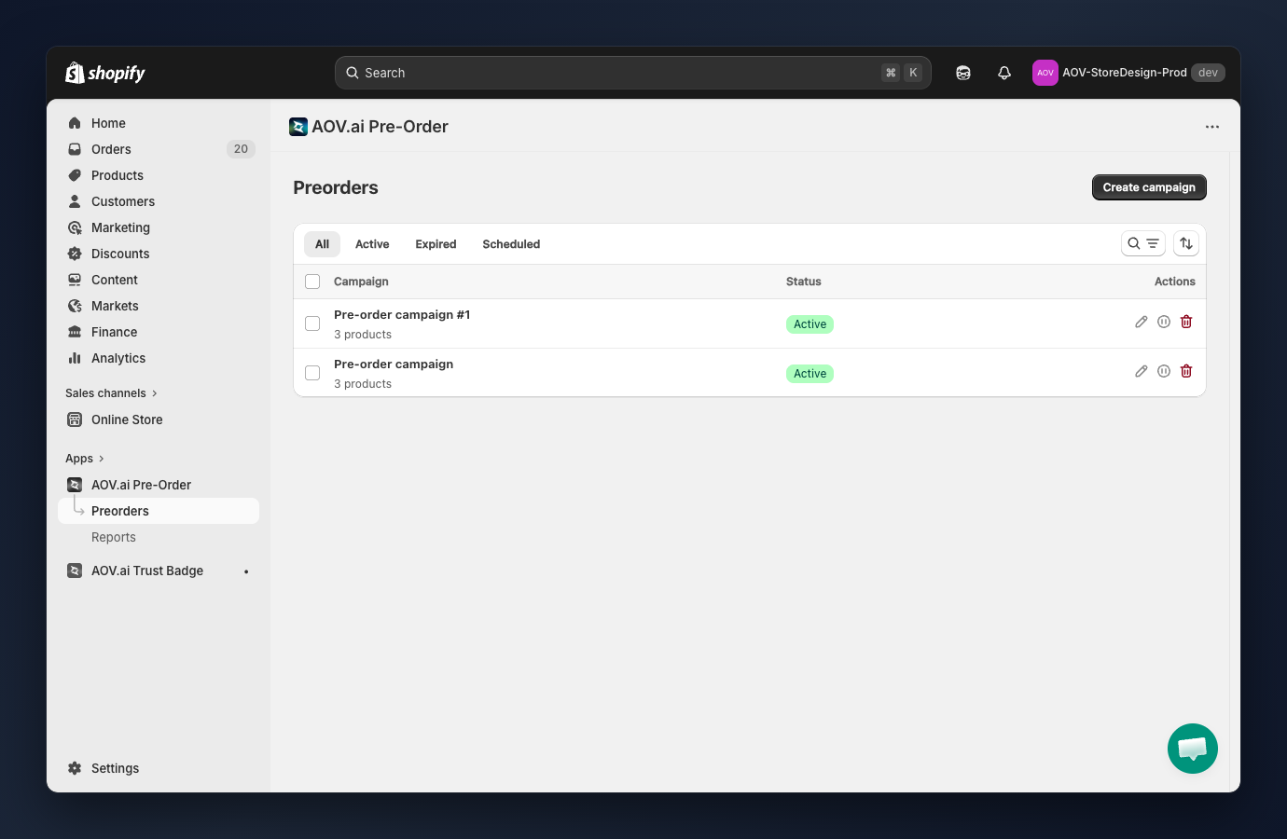
Task: Click the Active status badge for campaign #1
Action: [x=810, y=324]
